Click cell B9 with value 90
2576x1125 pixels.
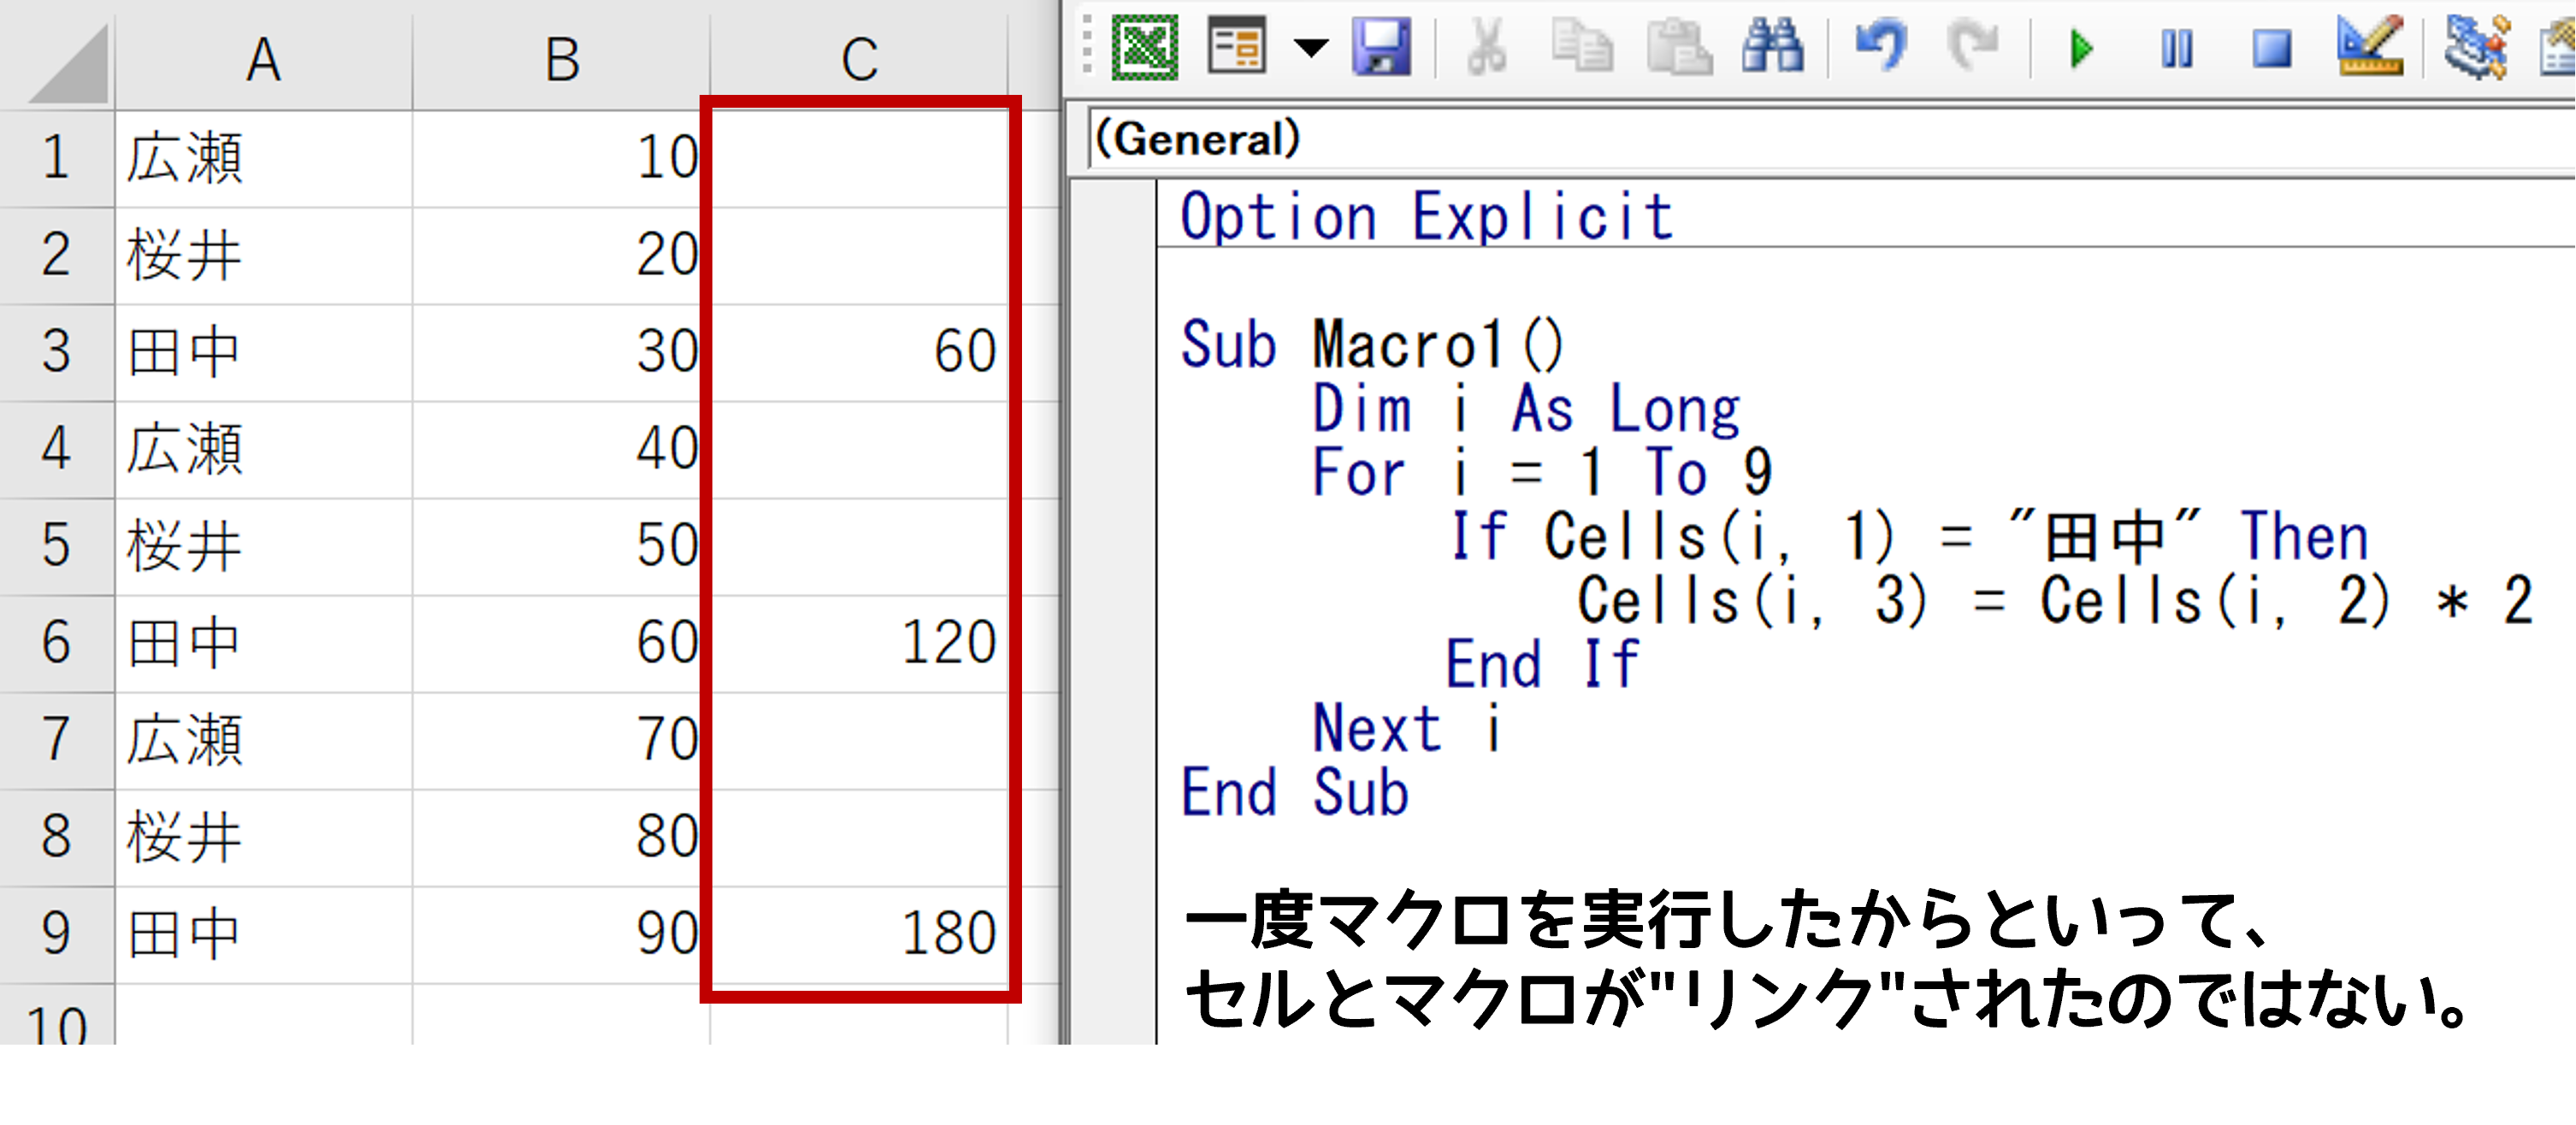(x=561, y=934)
